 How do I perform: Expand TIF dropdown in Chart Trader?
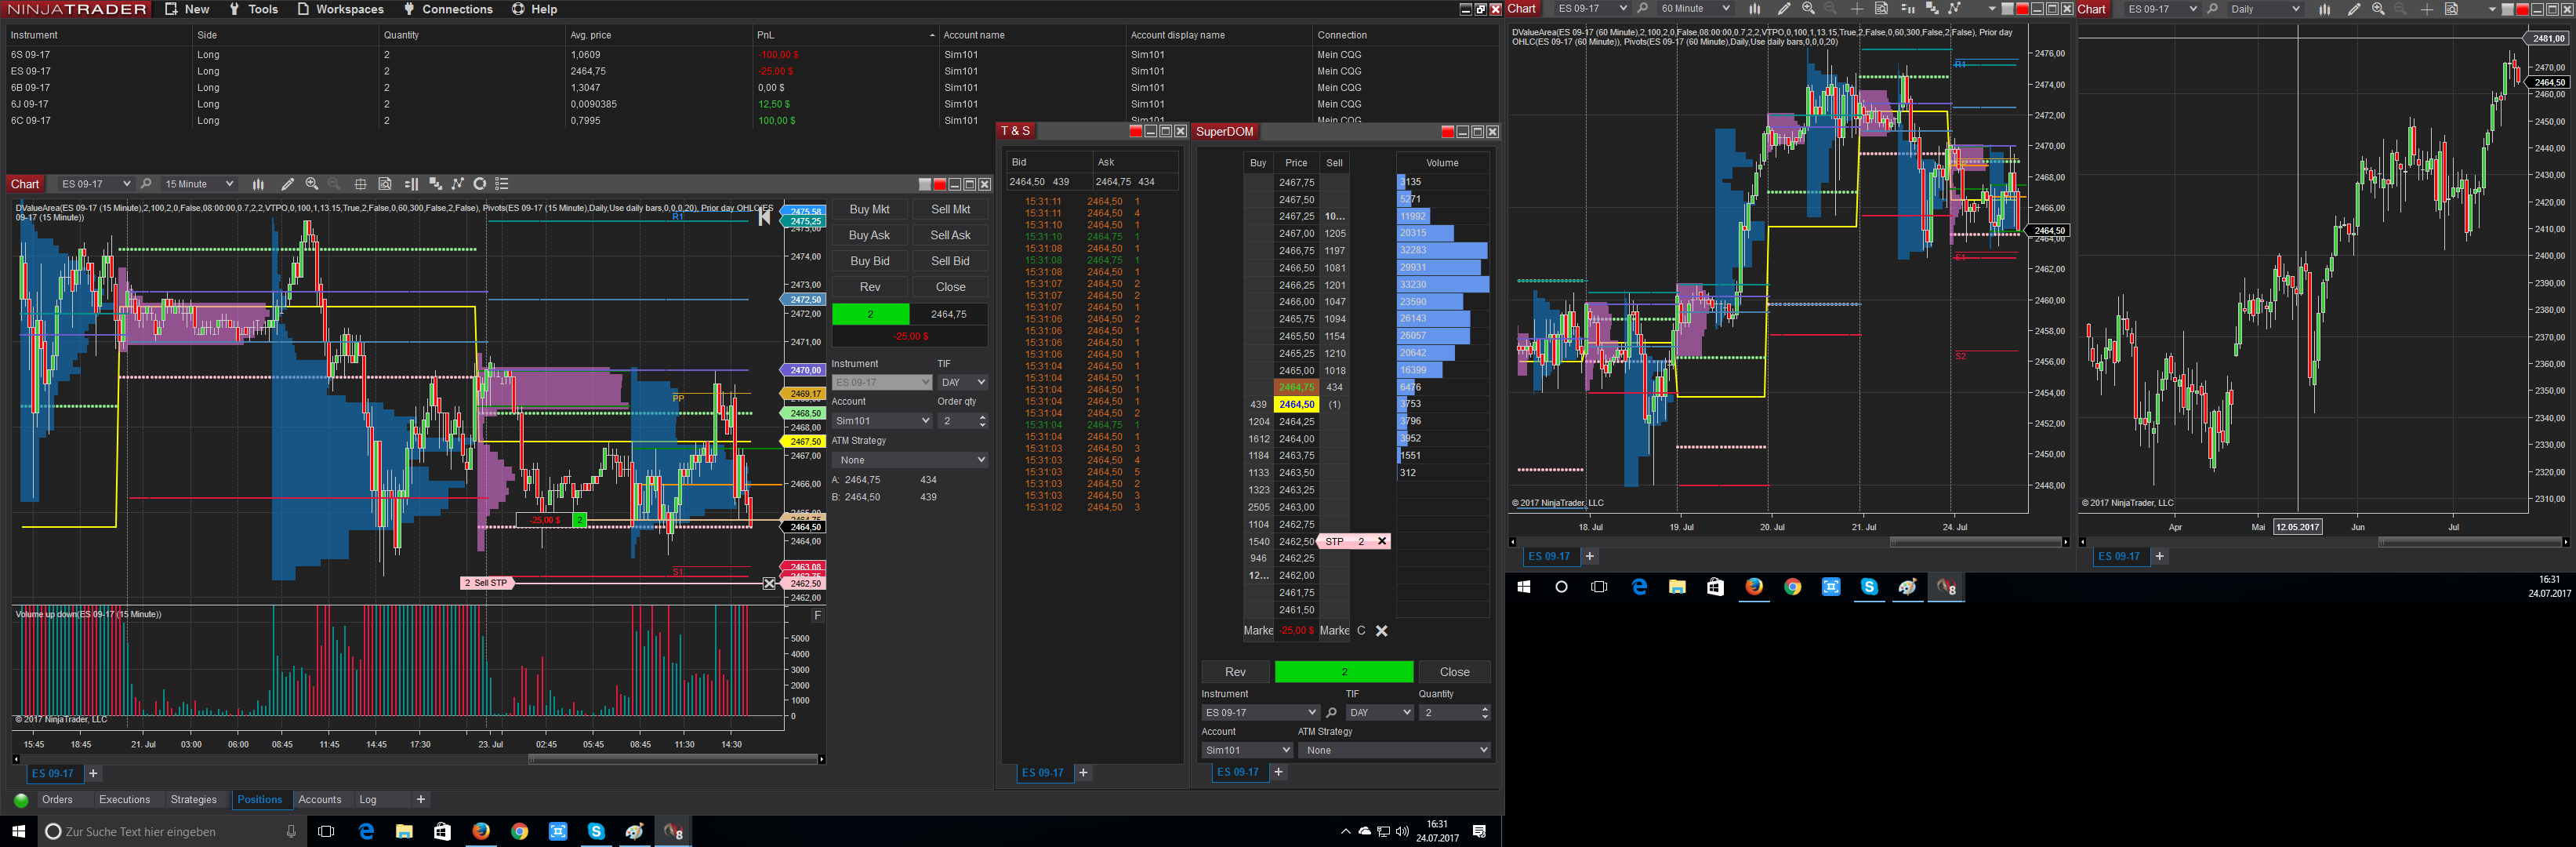coord(962,382)
